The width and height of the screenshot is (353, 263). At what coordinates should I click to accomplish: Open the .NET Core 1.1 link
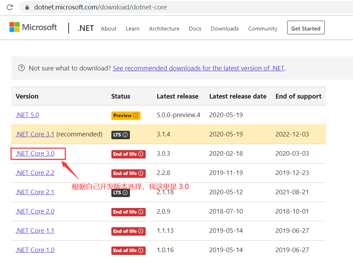point(35,231)
